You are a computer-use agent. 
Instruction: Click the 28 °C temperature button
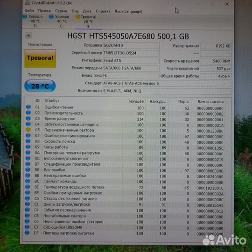pyautogui.click(x=40, y=86)
